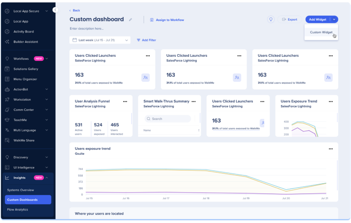351x223 pixels.
Task: Open three-dot menu on Smart Walk-Thrus Summary widget
Action: [x=194, y=101]
